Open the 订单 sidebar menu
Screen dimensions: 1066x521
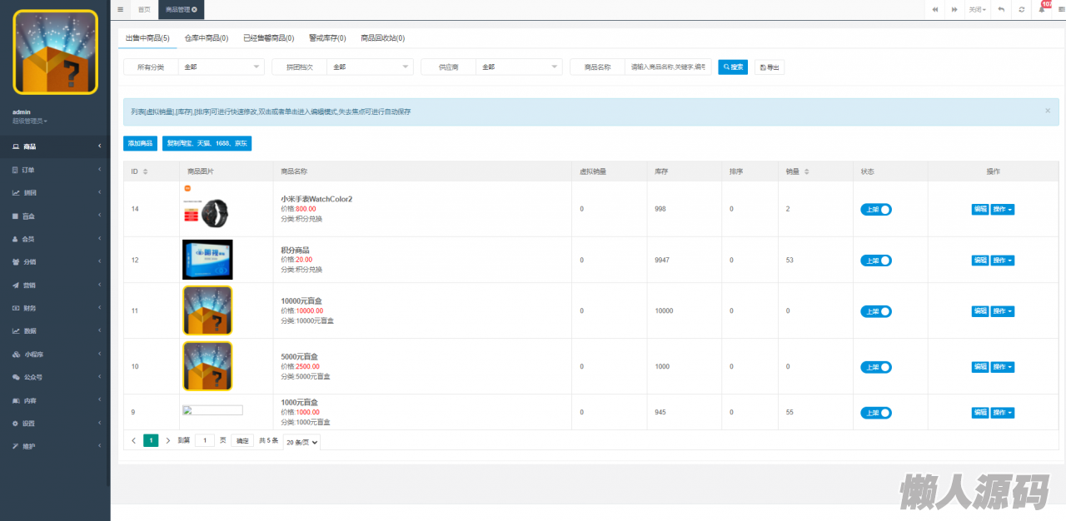tap(55, 170)
